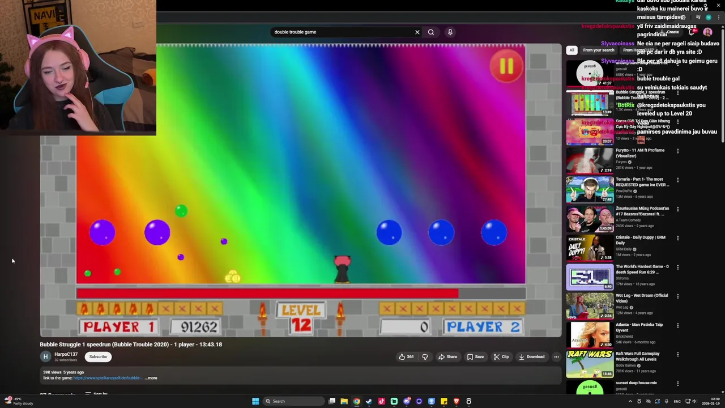Viewport: 725px width, 408px height.
Task: Open the weather widget showing Partly cloudy
Action: [x=18, y=401]
